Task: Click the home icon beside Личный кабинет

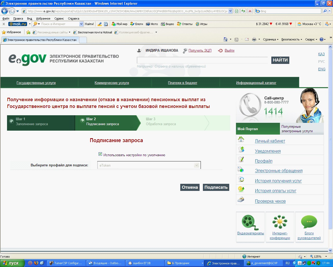Action: (x=241, y=139)
